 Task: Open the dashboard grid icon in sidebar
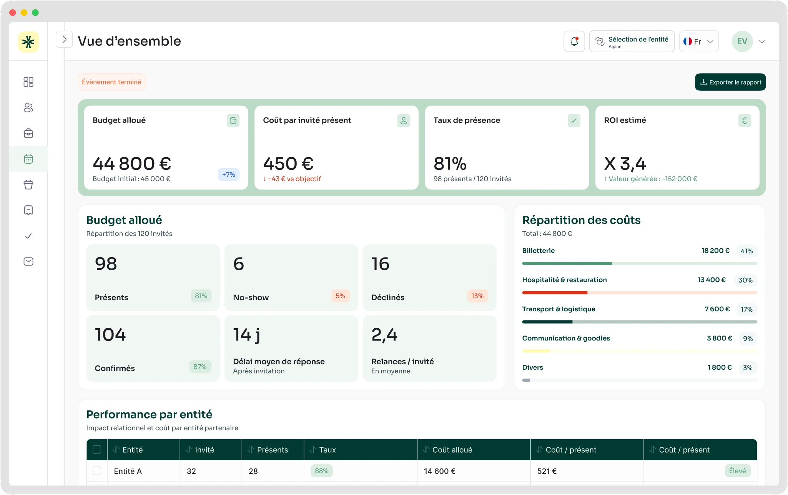pyautogui.click(x=28, y=82)
